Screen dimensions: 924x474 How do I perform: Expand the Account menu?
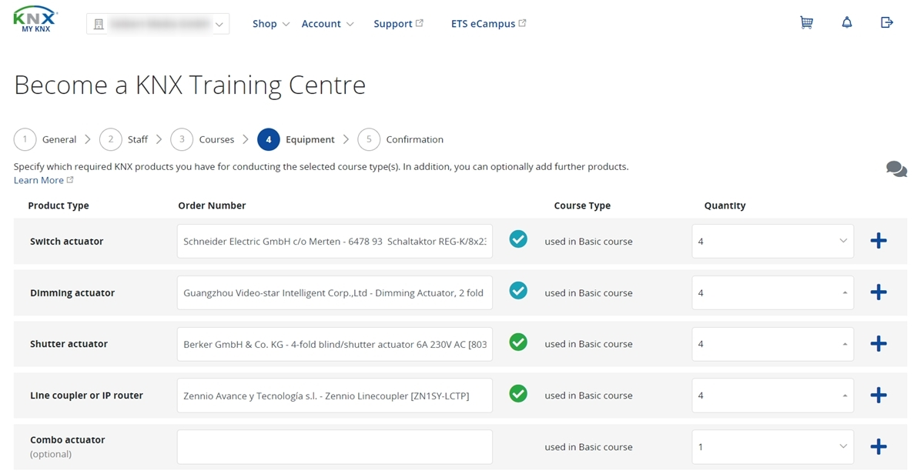328,24
